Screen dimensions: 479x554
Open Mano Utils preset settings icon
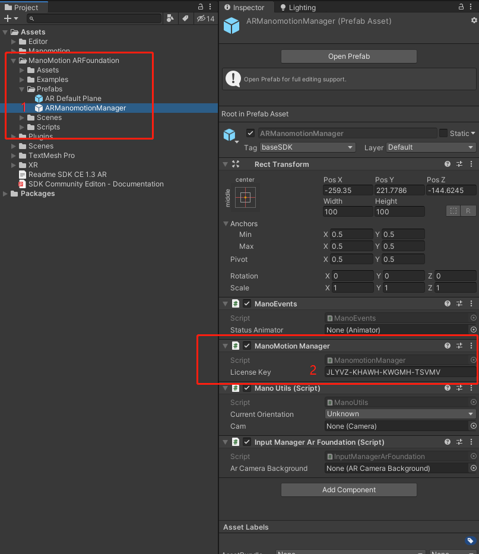(x=459, y=388)
